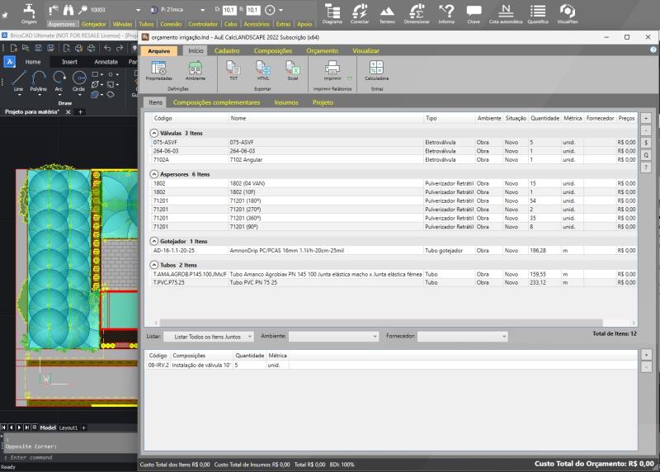
Task: Select the Line tool in BricsCAD
Action: (x=18, y=81)
